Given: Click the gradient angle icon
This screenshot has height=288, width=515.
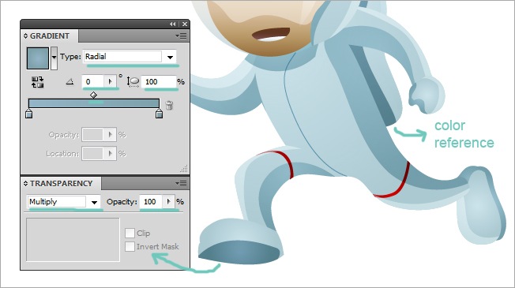Looking at the screenshot, I should pos(70,81).
